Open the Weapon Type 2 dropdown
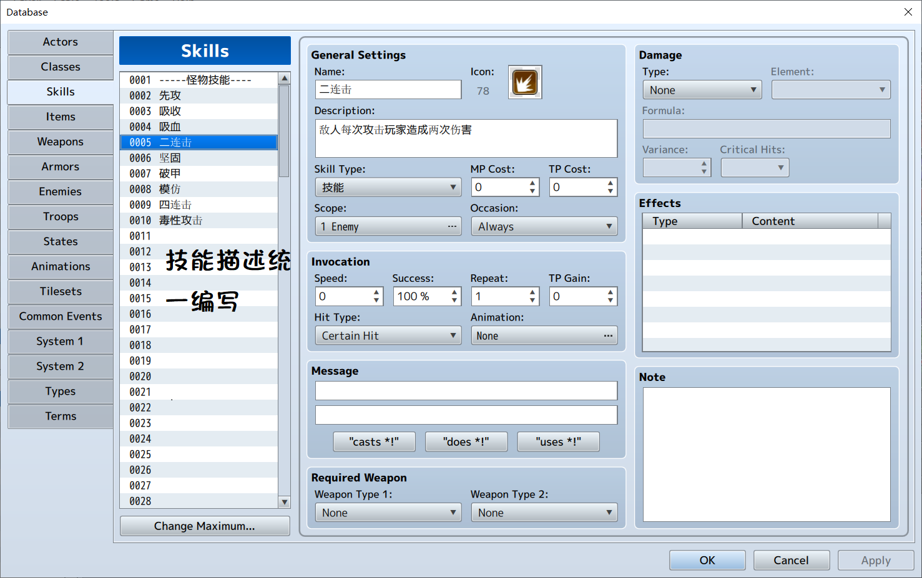 (544, 513)
